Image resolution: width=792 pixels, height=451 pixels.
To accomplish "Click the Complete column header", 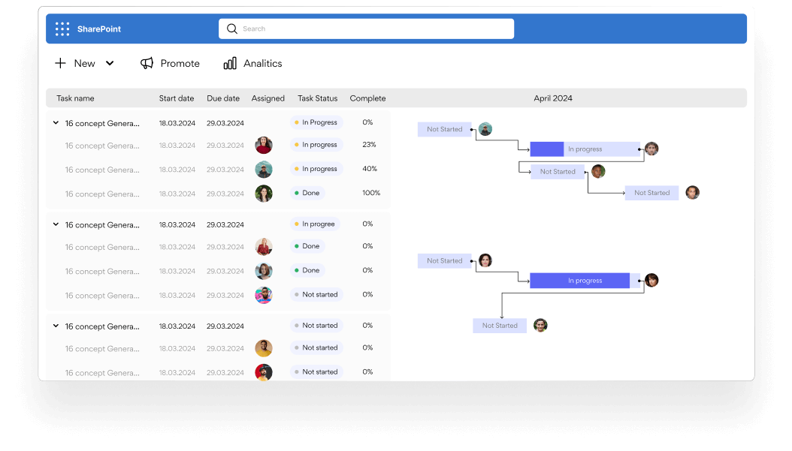I will point(367,98).
